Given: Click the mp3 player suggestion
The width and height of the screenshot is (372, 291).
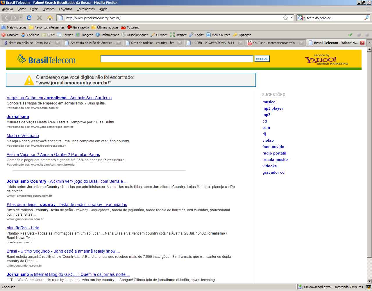Looking at the screenshot, I should pyautogui.click(x=273, y=108).
